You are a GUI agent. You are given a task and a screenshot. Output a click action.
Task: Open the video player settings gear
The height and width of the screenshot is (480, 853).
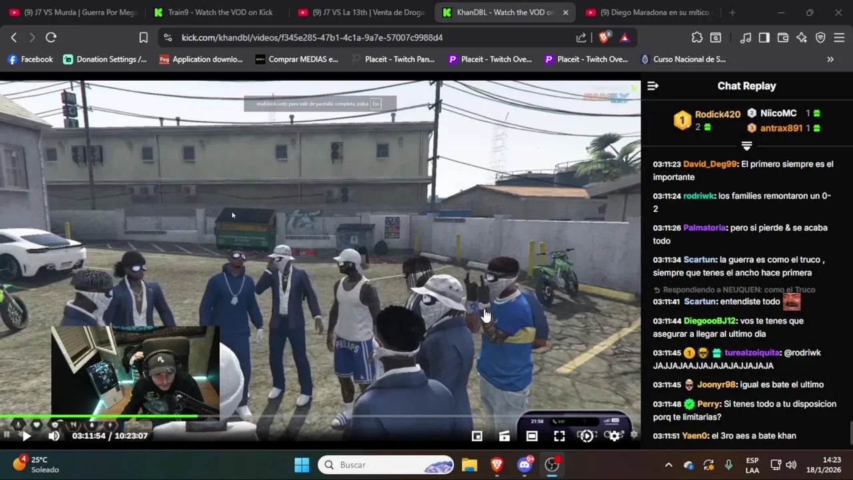[614, 436]
